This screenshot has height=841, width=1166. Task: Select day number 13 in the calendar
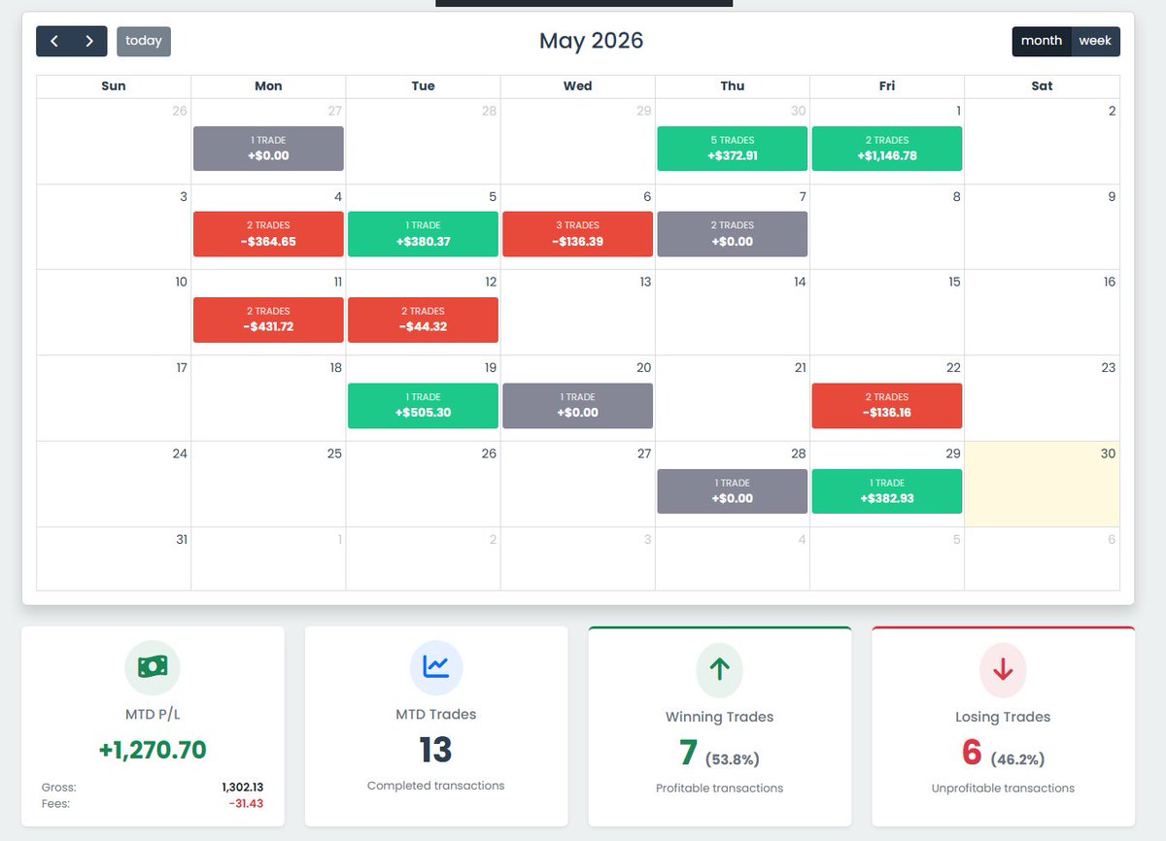coord(644,282)
